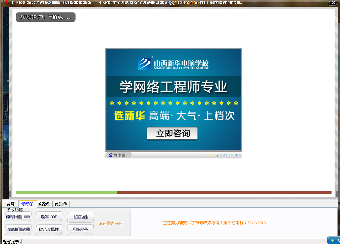Click the 修改功能 group label
This screenshot has width=340, height=244.
(x=14, y=209)
